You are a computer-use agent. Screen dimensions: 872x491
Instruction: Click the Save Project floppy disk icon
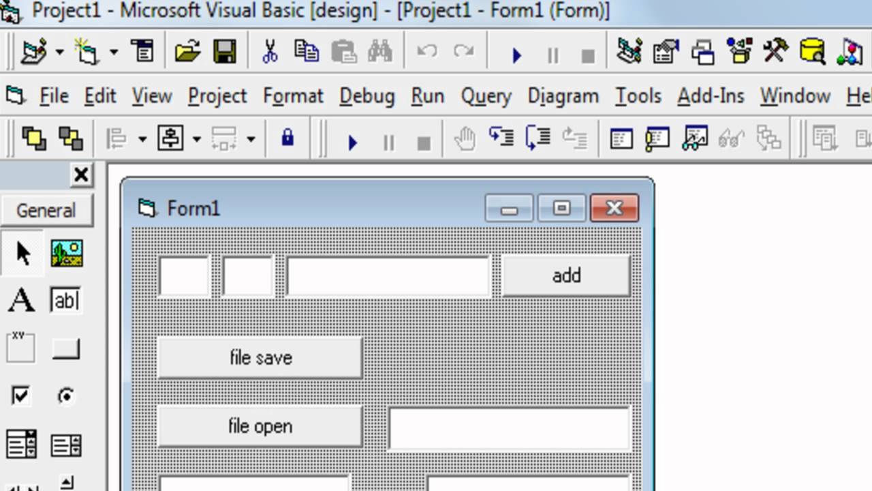tap(224, 52)
